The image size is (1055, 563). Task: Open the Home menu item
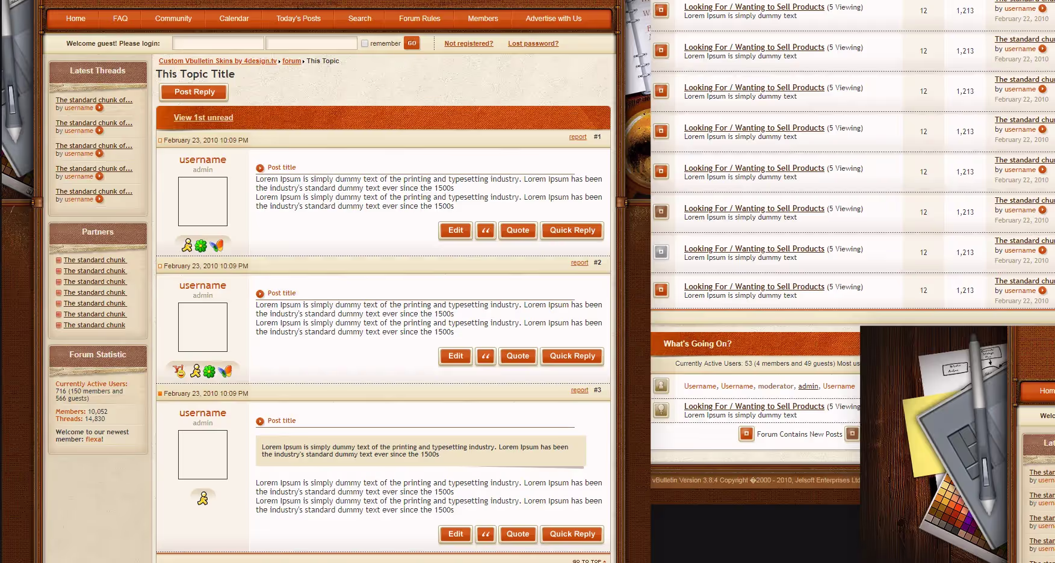pyautogui.click(x=76, y=19)
